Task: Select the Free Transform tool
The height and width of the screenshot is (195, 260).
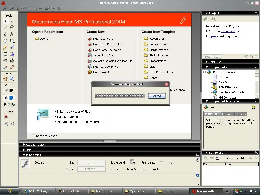Action: point(5,54)
